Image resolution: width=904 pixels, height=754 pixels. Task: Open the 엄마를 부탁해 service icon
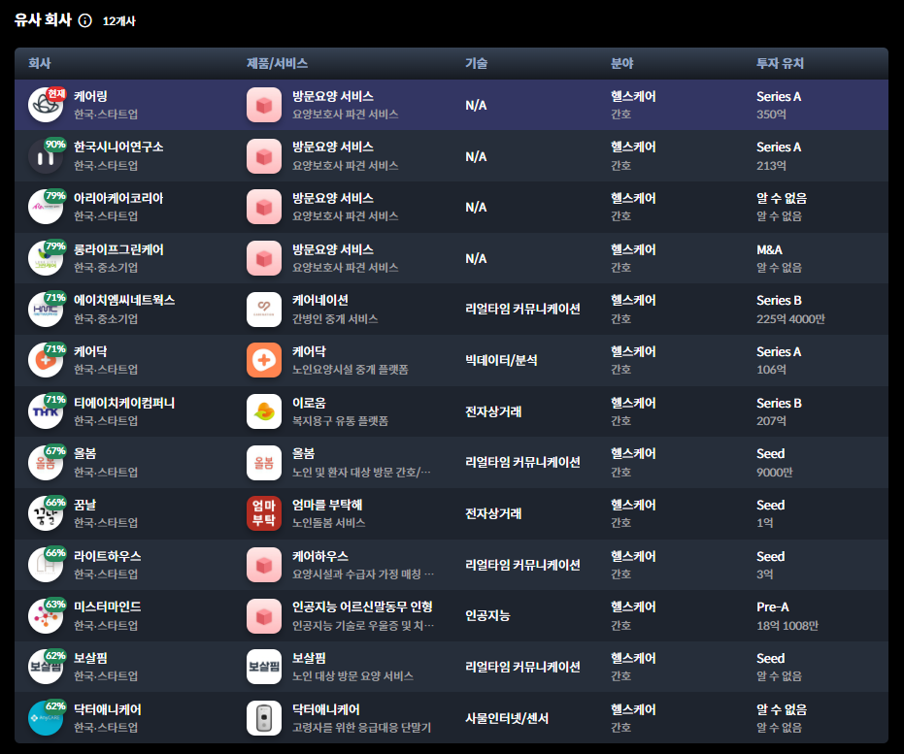pos(263,512)
